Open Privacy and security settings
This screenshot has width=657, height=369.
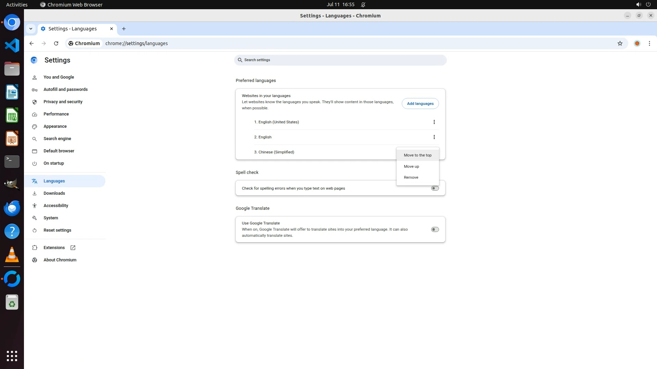pos(63,102)
